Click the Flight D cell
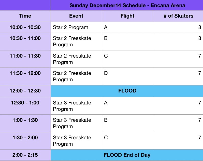Viewport: 203px width, 161px height. (x=127, y=76)
